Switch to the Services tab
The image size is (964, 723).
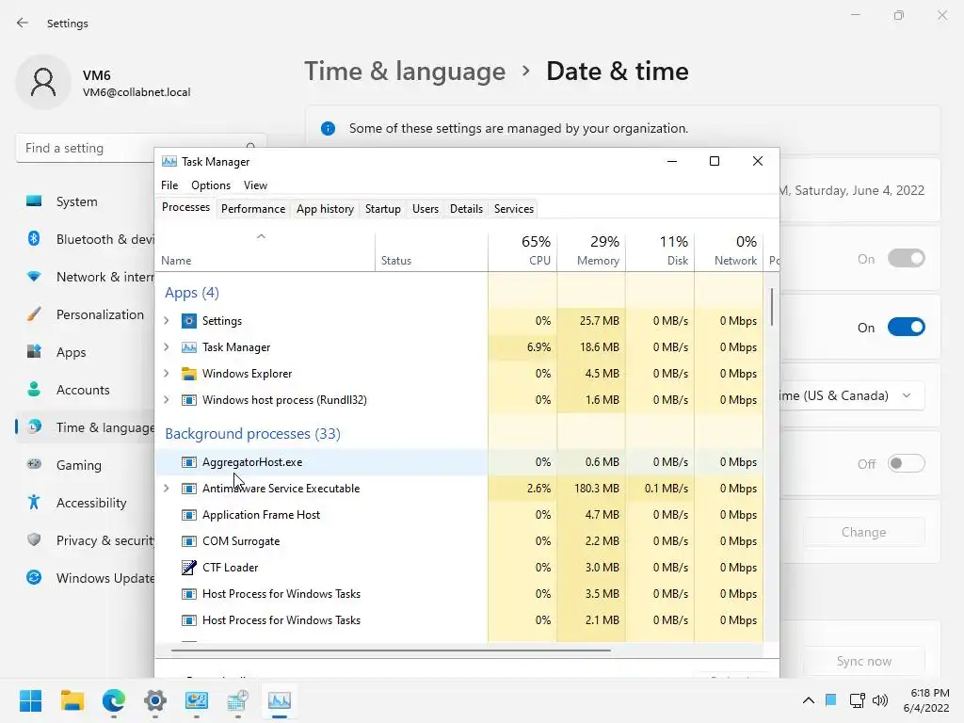(x=514, y=209)
